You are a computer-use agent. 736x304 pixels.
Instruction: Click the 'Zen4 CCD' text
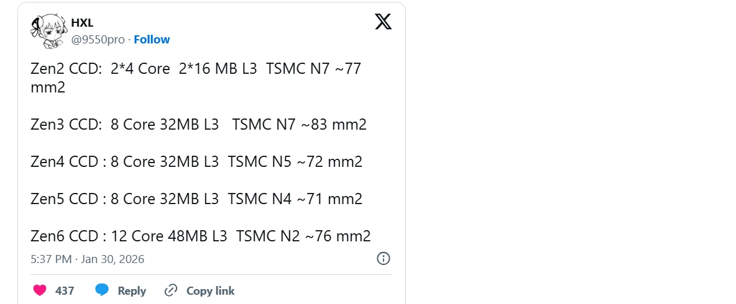[x=64, y=162]
